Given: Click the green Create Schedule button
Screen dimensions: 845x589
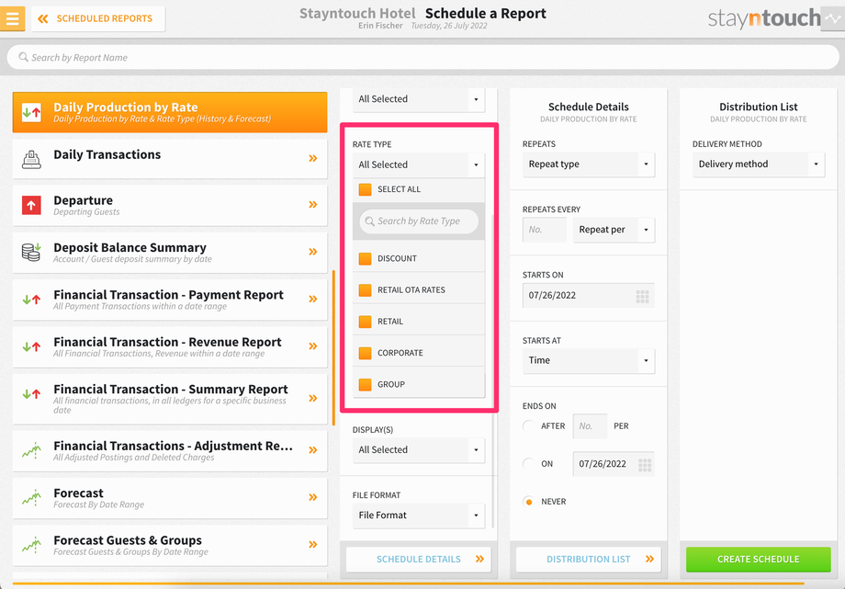Looking at the screenshot, I should 759,560.
